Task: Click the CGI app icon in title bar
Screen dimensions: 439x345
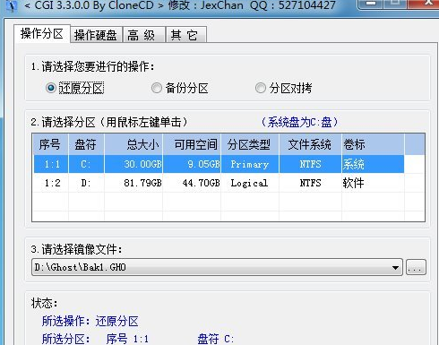Action: (x=12, y=6)
